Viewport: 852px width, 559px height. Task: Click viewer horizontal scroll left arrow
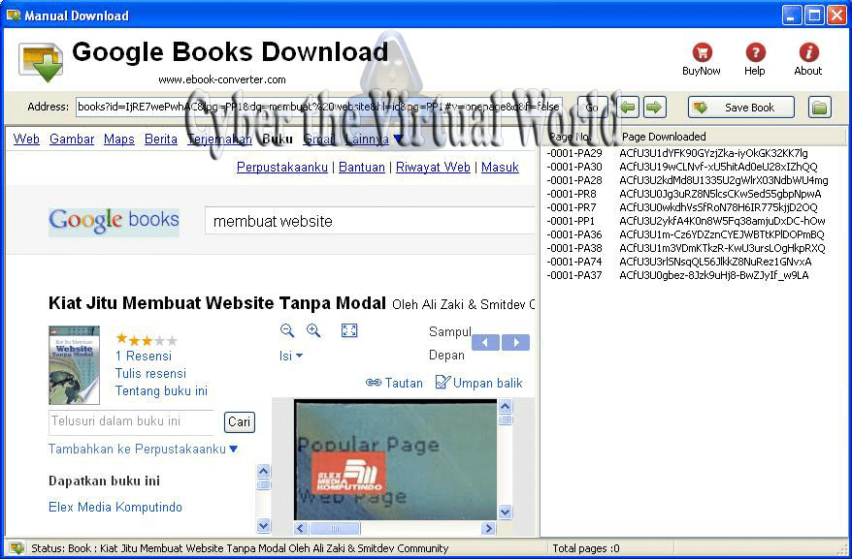301,528
